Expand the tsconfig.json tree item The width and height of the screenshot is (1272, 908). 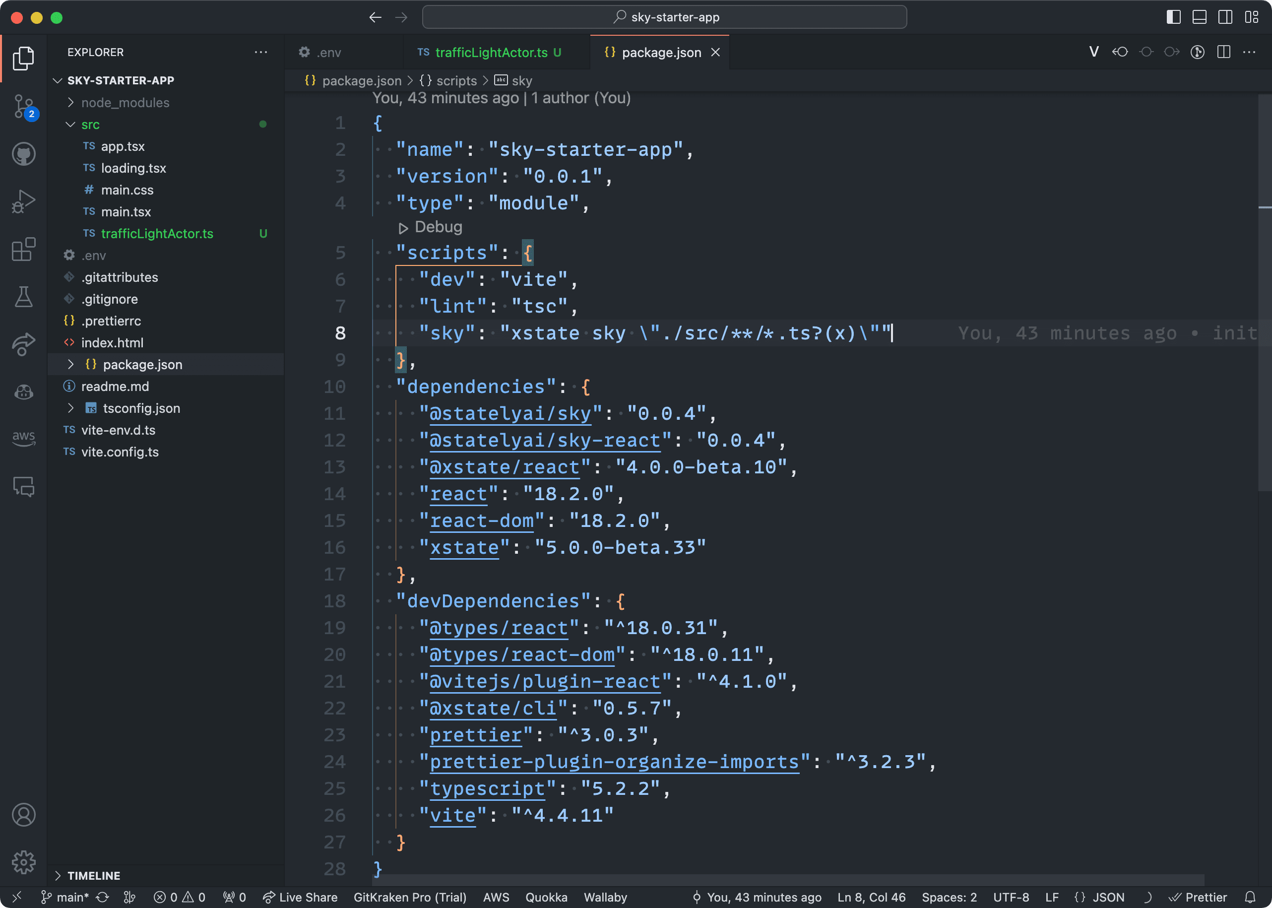pyautogui.click(x=70, y=408)
